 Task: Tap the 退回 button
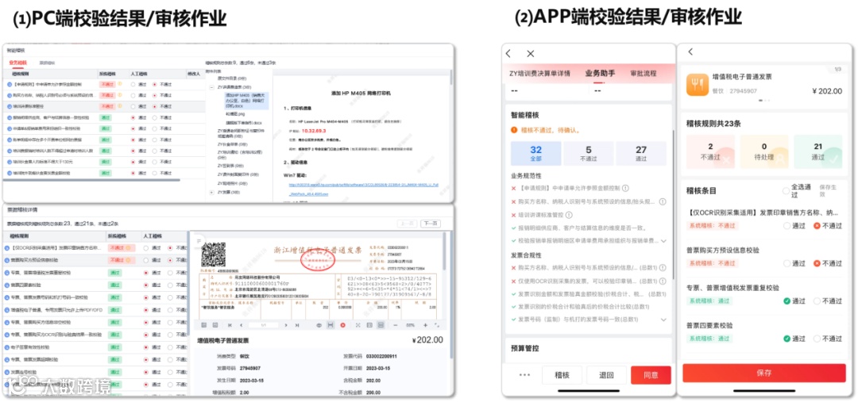[606, 375]
